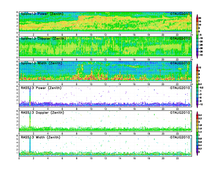Click the -0.2 label on the middle colorbar

(201, 87)
